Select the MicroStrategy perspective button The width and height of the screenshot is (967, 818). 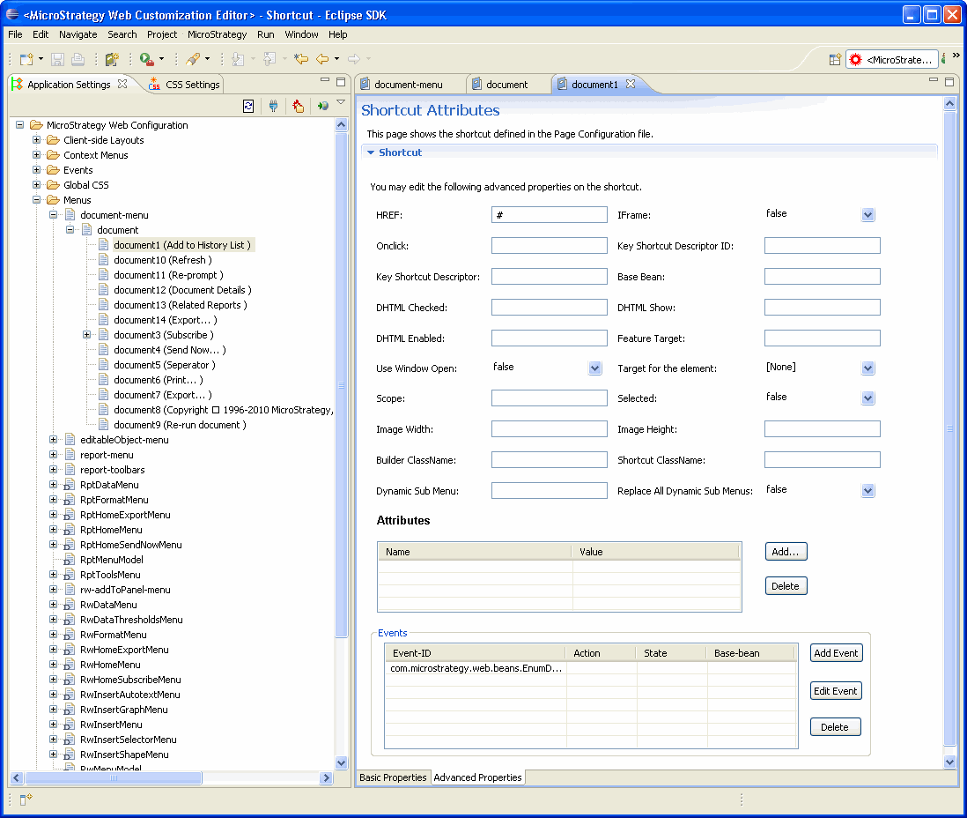tap(892, 60)
